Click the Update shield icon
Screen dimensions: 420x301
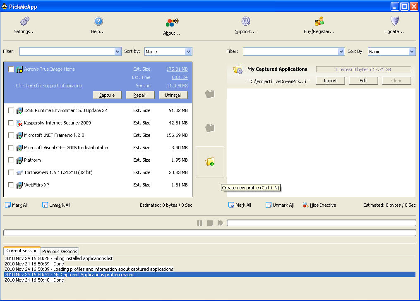pos(395,21)
